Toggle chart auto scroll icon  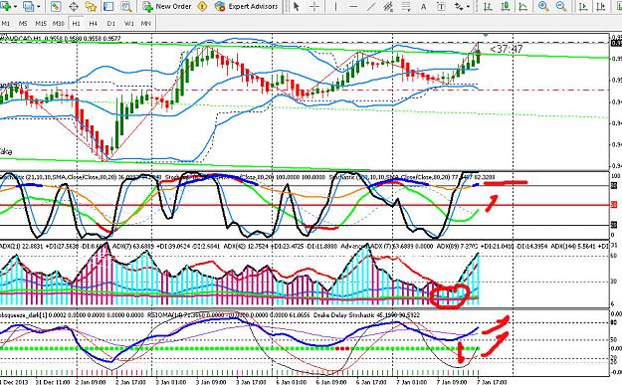point(583,6)
